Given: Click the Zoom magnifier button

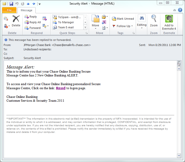Looking at the screenshot, I should [x=154, y=21].
